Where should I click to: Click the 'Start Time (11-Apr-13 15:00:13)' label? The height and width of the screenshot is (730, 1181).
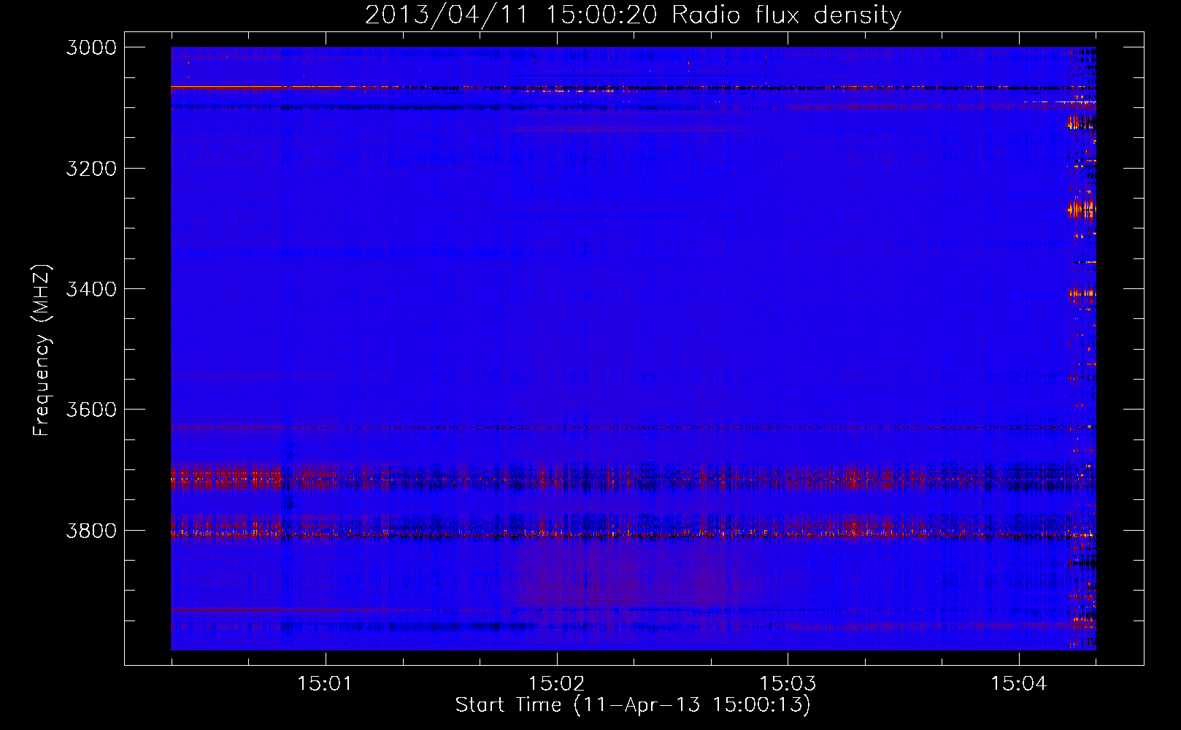(x=633, y=705)
